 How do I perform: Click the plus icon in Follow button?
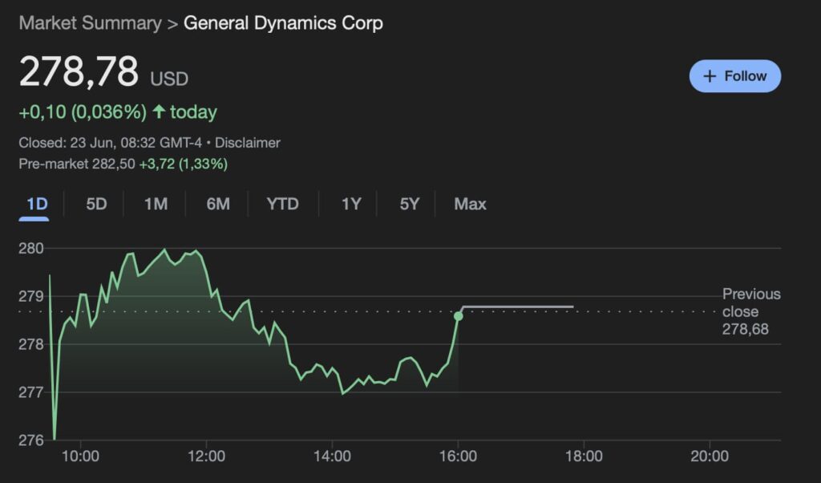tap(710, 76)
